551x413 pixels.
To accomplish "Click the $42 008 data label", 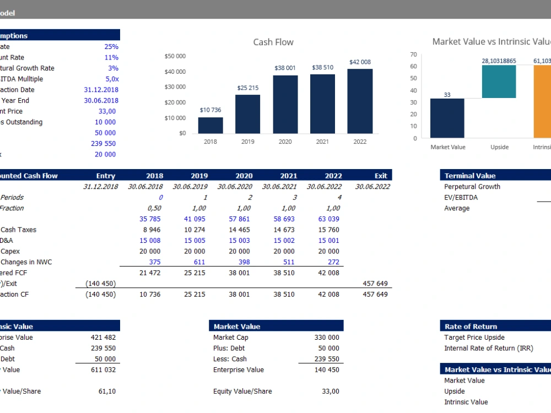I will 360,62.
